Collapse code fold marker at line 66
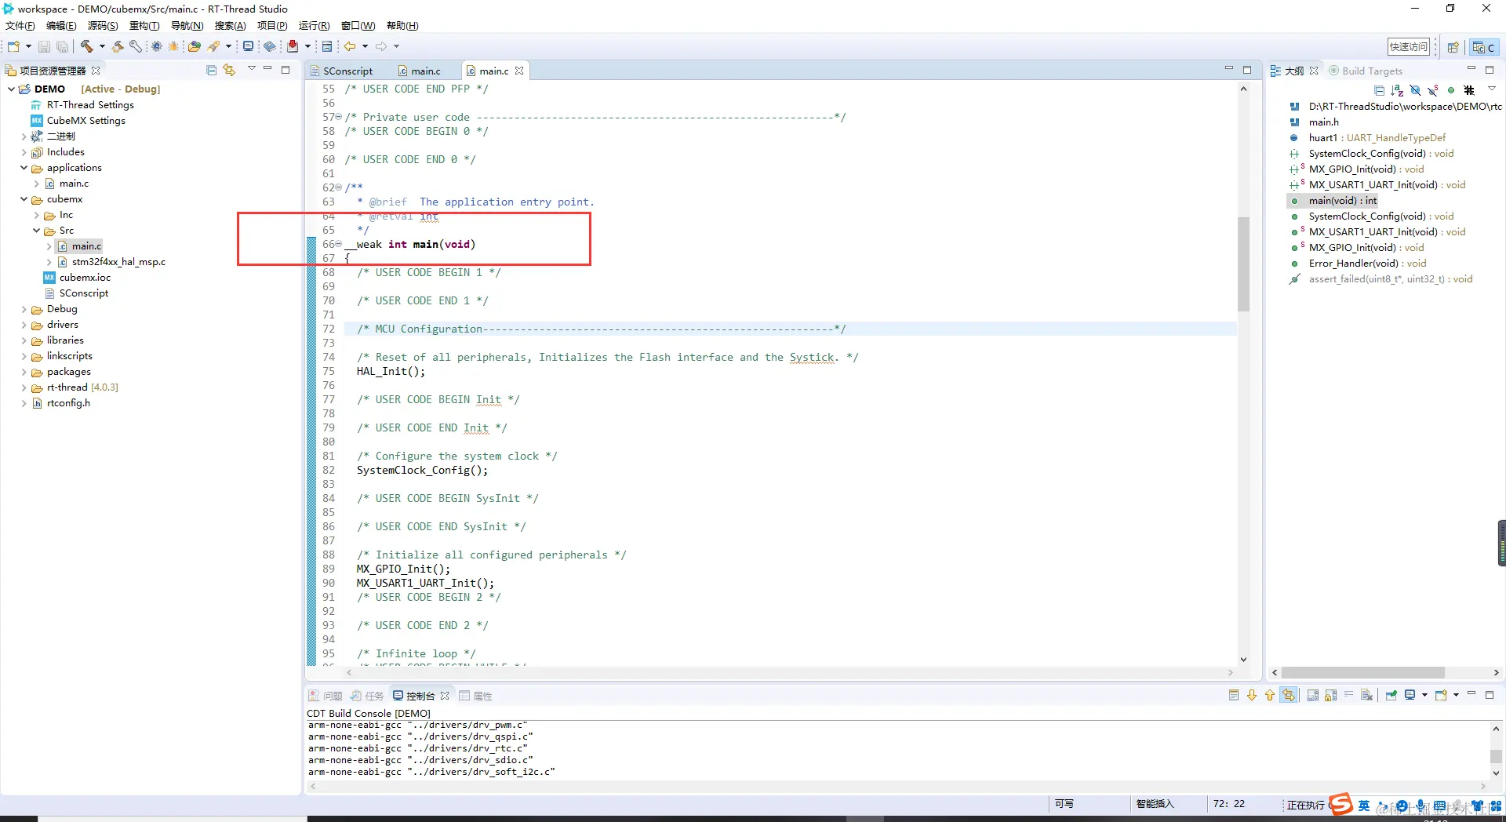This screenshot has height=822, width=1506. pos(339,244)
